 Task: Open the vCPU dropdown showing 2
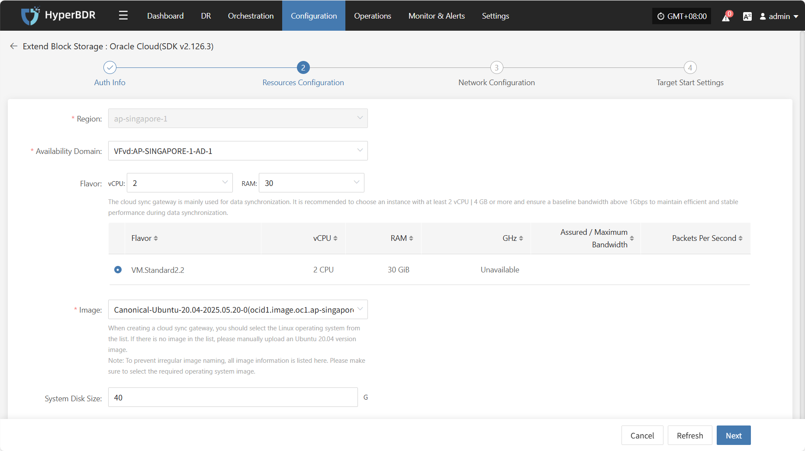[180, 183]
